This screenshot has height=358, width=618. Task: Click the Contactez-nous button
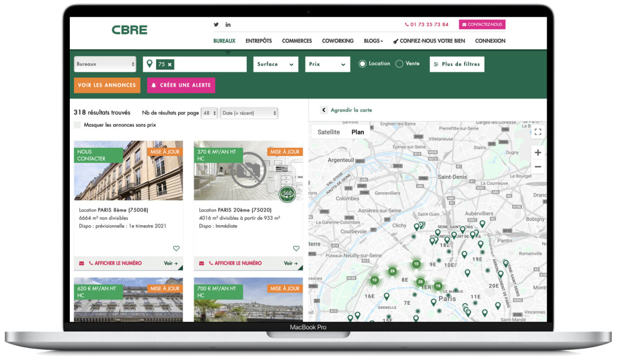pyautogui.click(x=482, y=24)
